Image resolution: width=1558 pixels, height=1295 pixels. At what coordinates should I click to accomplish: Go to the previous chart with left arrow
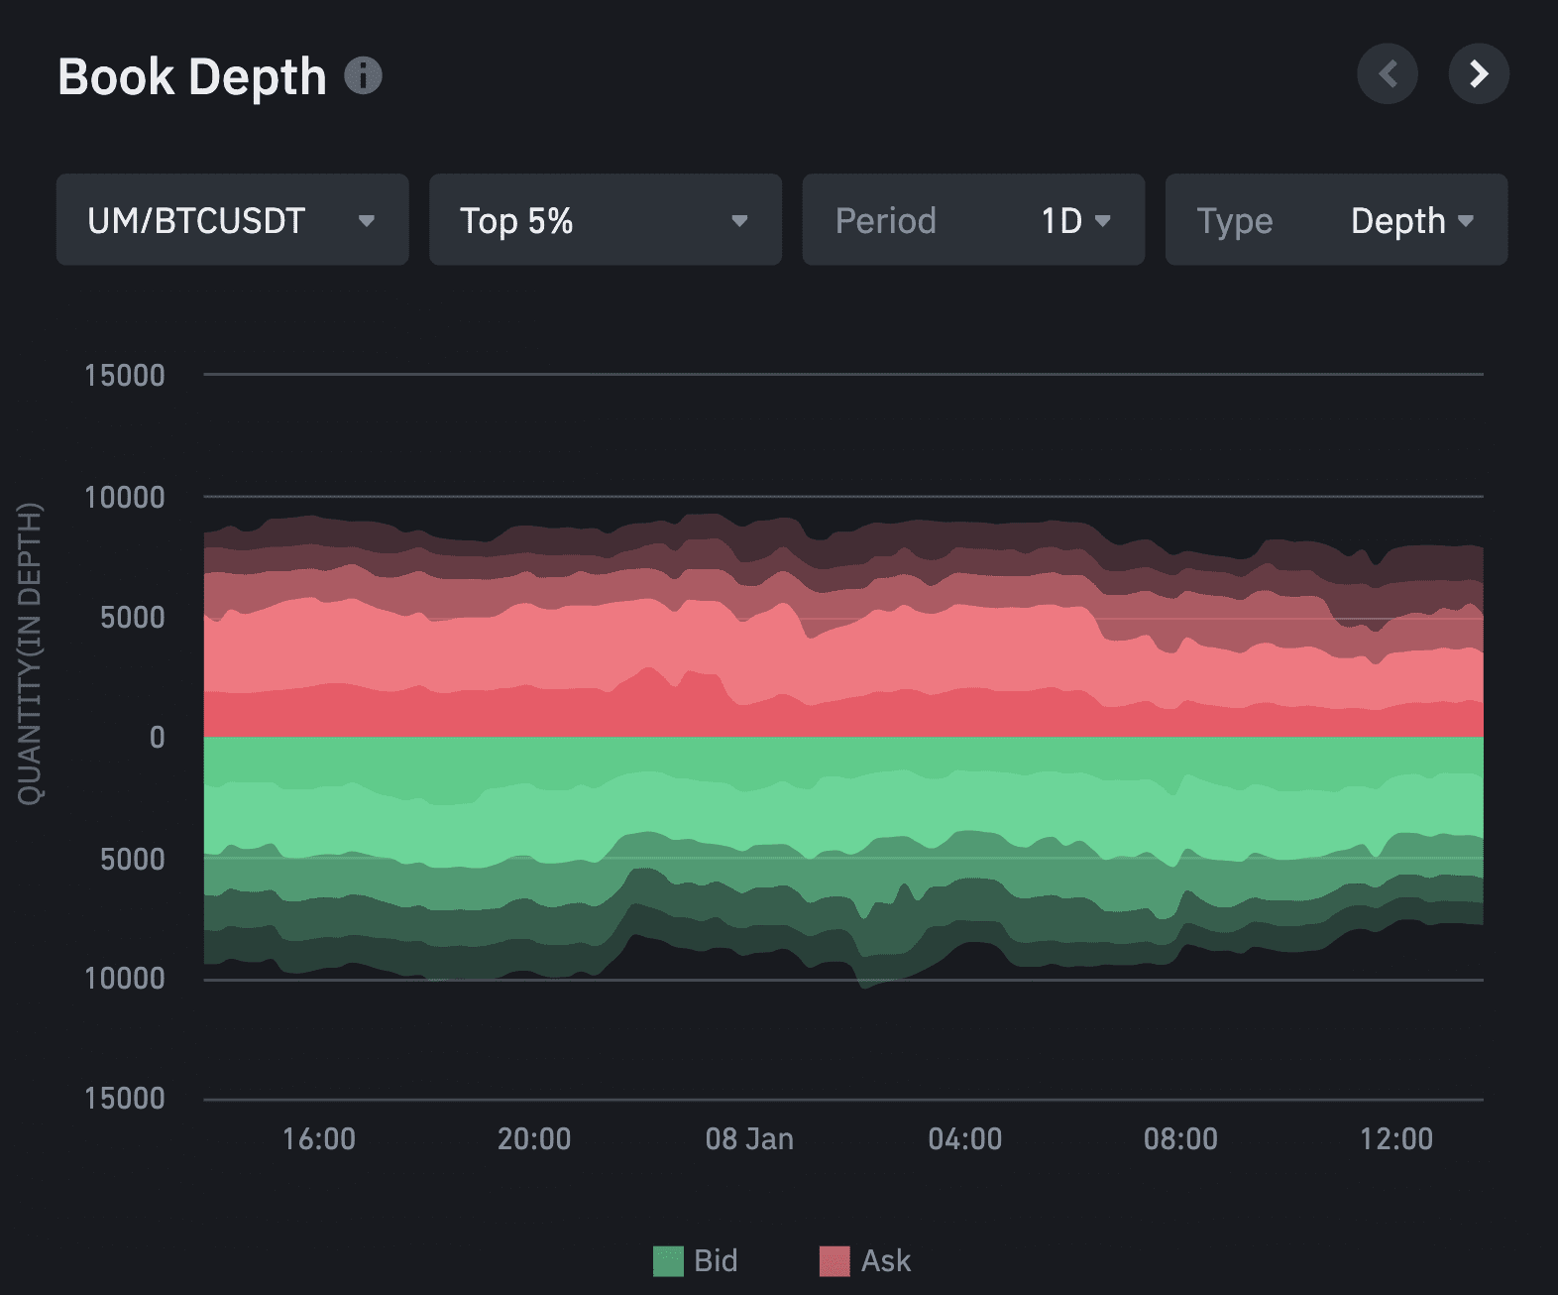pyautogui.click(x=1387, y=74)
